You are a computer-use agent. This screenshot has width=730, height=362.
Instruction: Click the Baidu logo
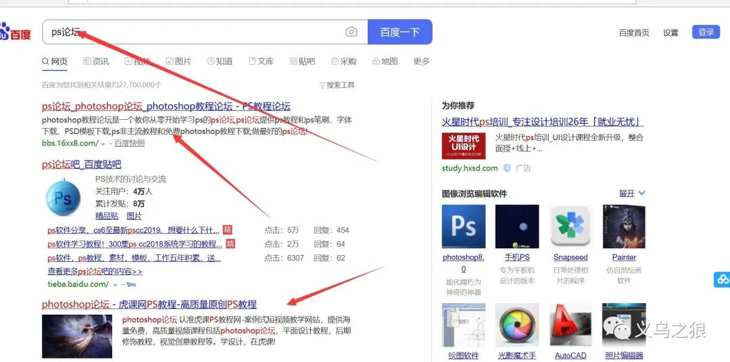coord(16,32)
